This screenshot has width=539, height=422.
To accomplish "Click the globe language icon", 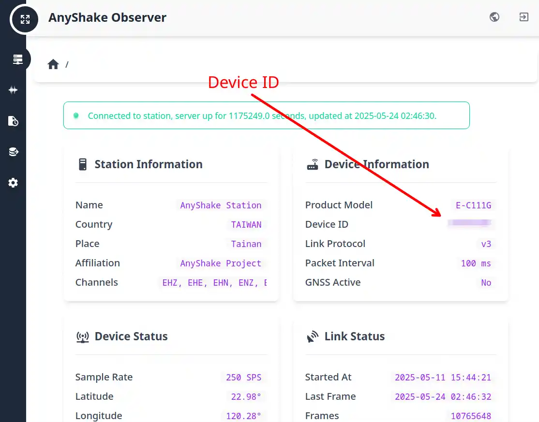I will pos(494,17).
